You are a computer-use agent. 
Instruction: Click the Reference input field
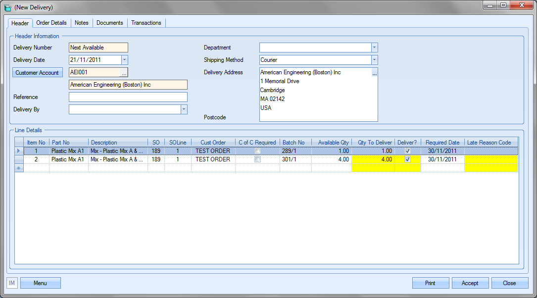click(x=128, y=97)
